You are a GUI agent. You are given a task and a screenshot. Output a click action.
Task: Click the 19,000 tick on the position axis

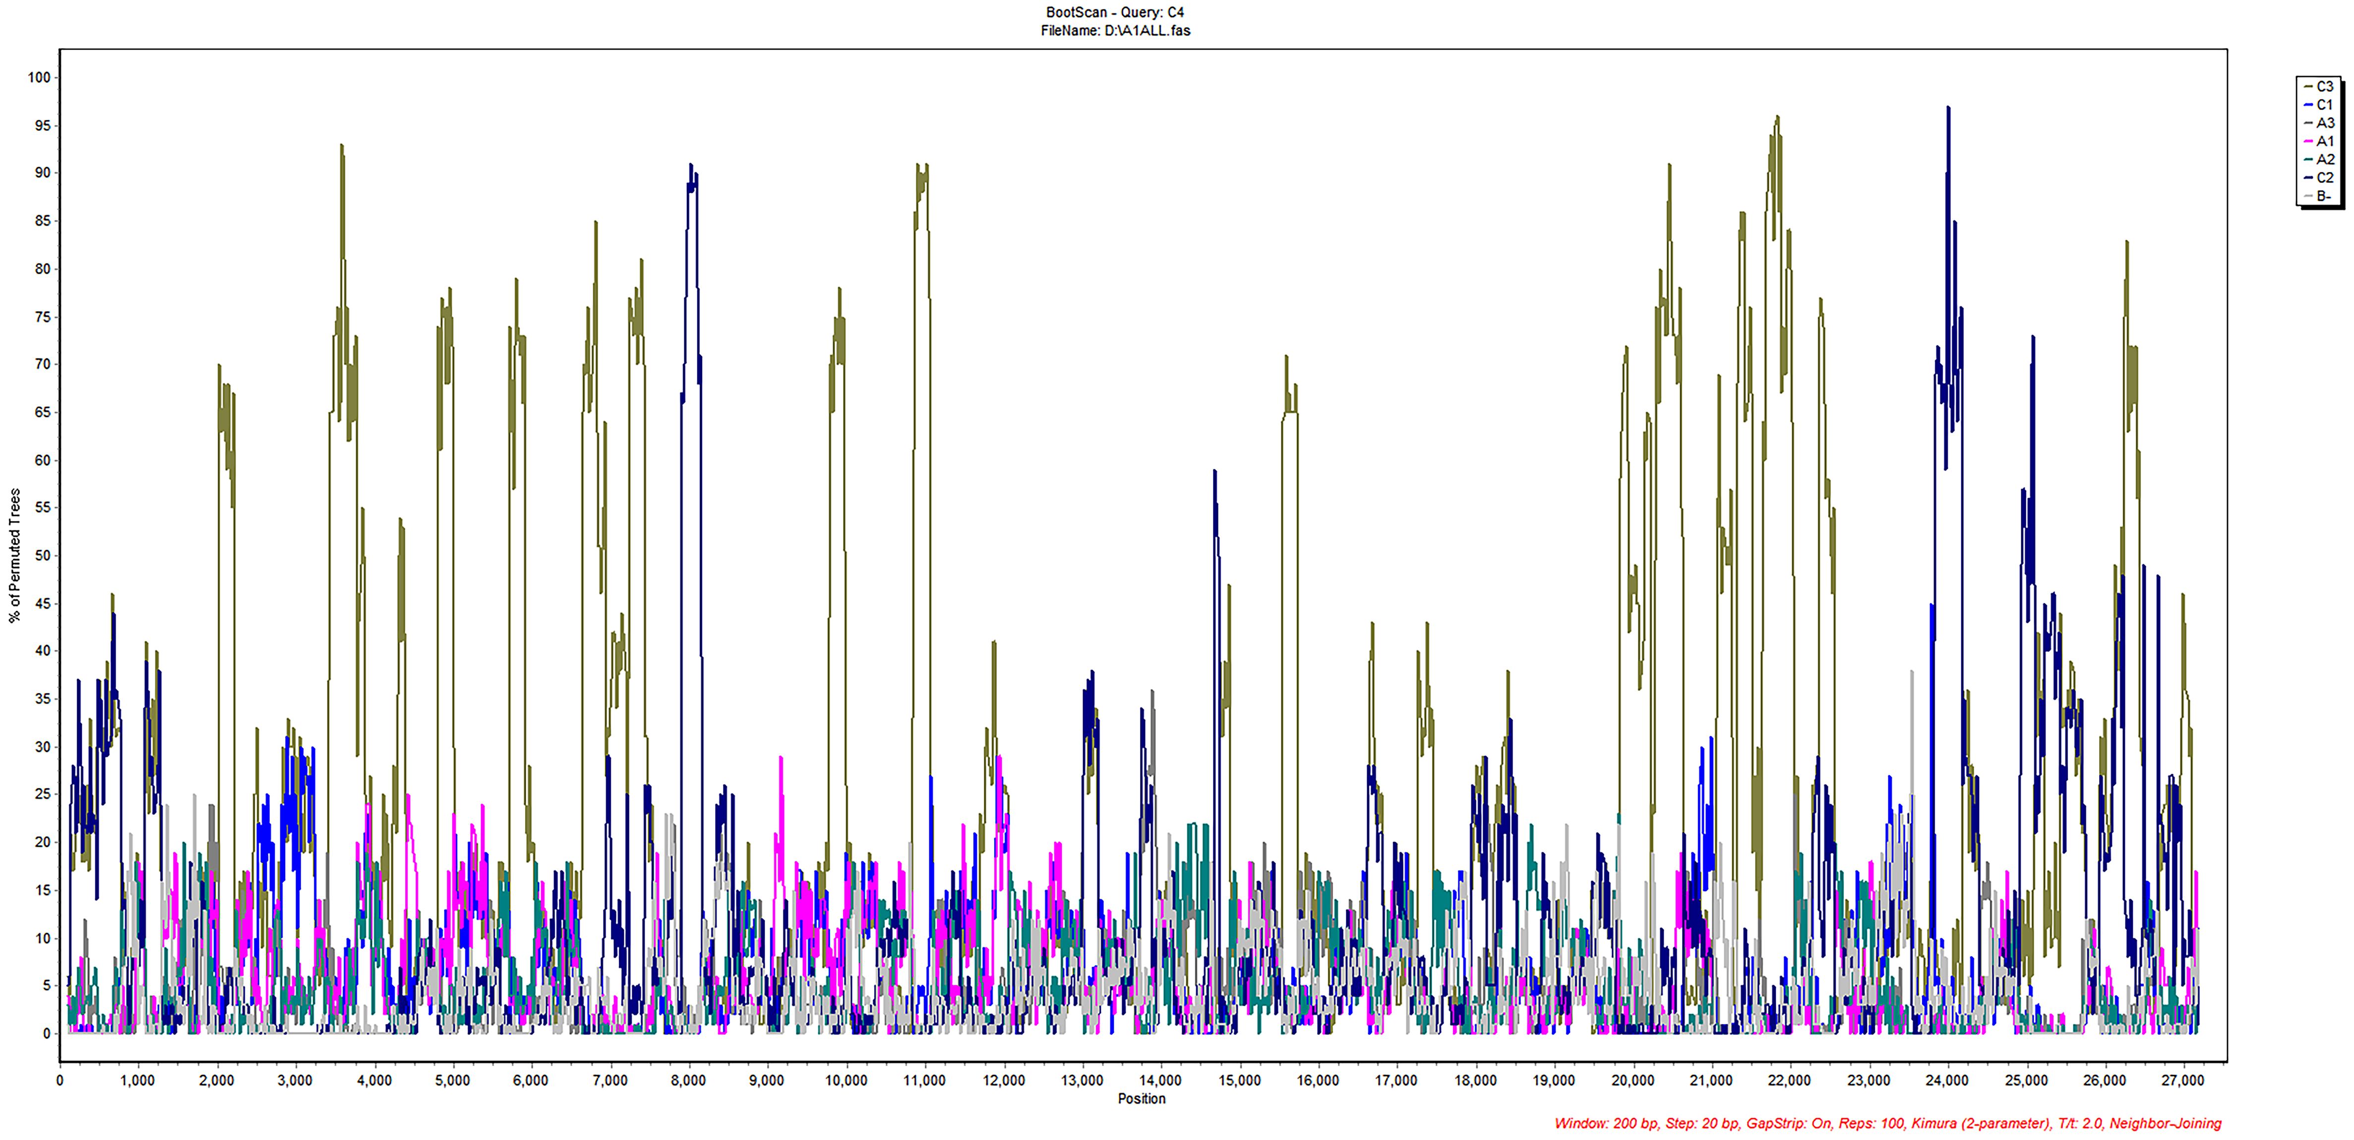pyautogui.click(x=1555, y=1081)
